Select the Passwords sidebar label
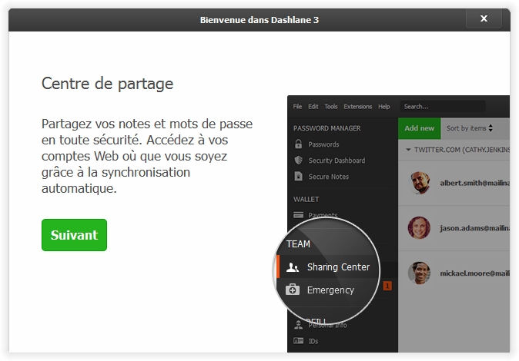 323,144
